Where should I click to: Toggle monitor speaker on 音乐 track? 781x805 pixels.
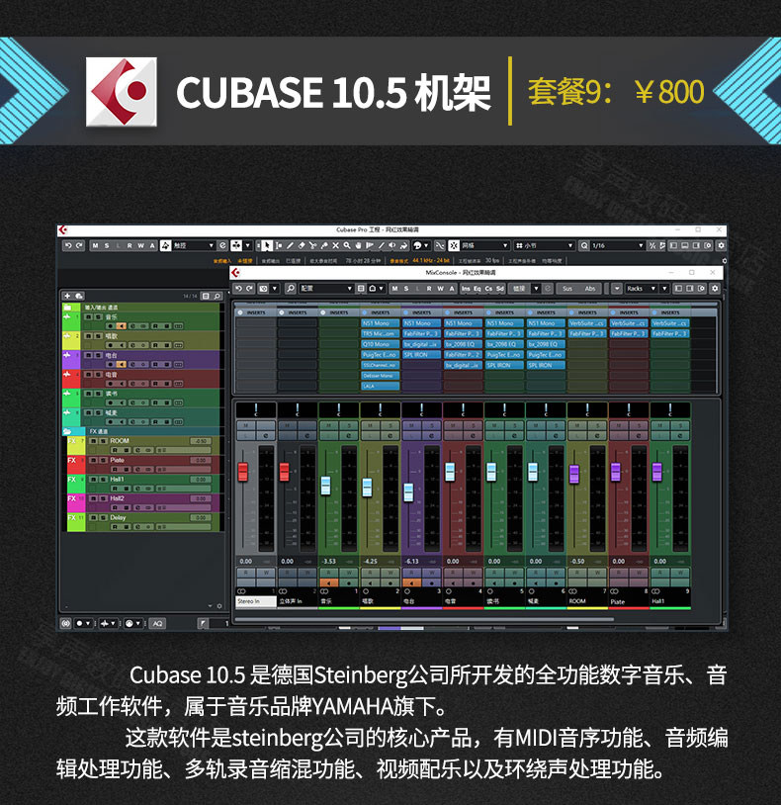(x=122, y=326)
